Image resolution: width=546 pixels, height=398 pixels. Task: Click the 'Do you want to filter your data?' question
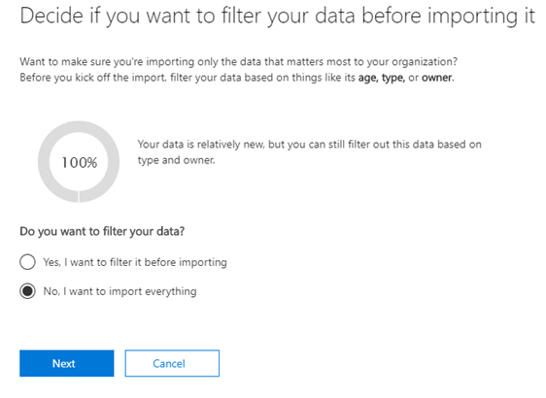tap(102, 231)
